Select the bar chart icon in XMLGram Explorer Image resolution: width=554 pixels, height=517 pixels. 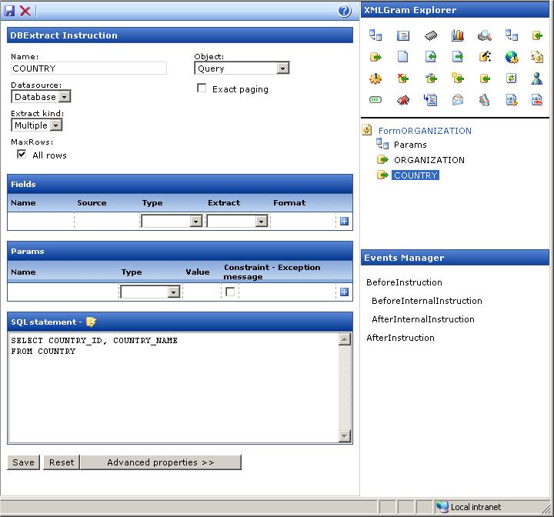point(457,35)
